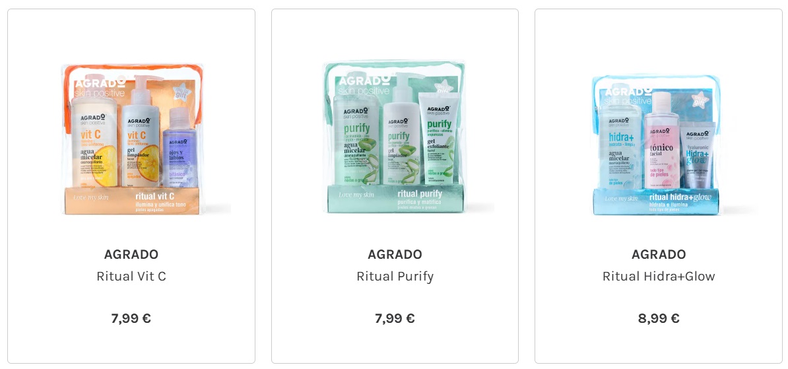Viewport: 788px width, 369px height.
Task: Select the Ritual Vit C product title
Action: click(131, 276)
